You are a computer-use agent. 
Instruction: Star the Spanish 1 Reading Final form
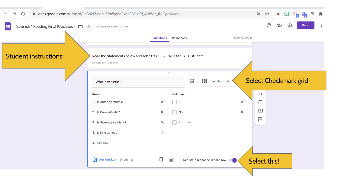88,27
